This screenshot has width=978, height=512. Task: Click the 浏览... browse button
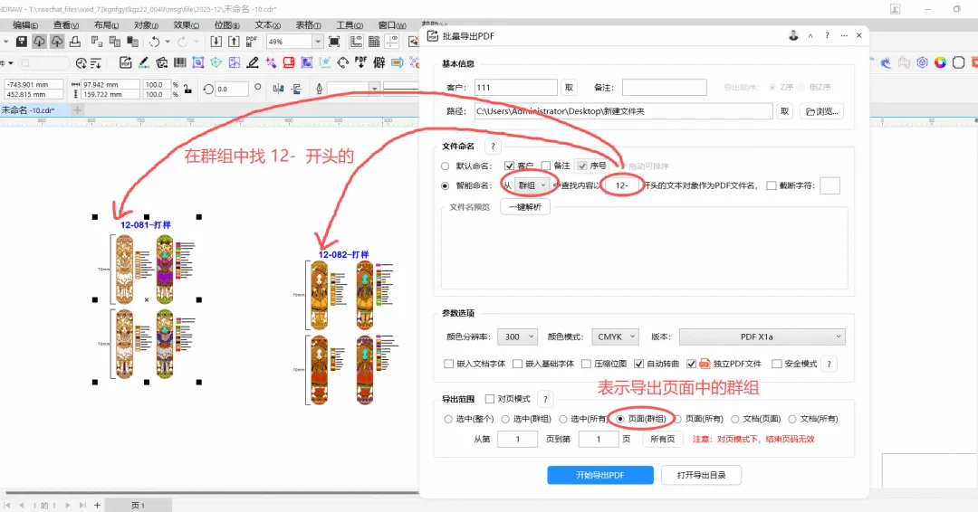821,111
